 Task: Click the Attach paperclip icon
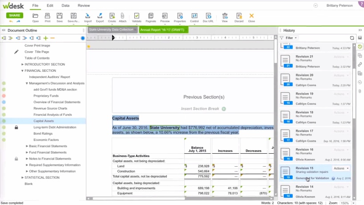tap(122, 18)
